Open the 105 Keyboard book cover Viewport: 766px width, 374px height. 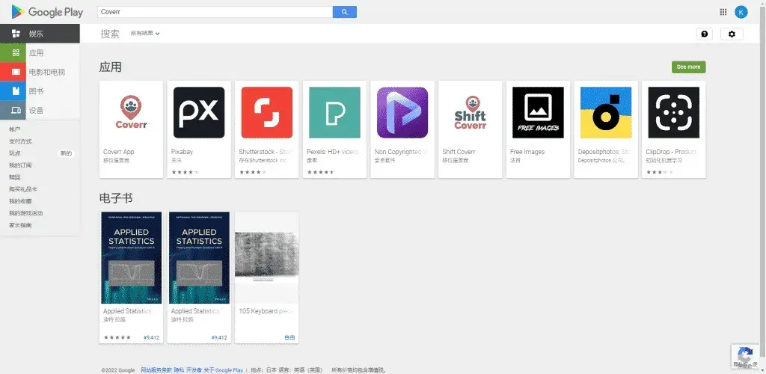[x=267, y=258]
